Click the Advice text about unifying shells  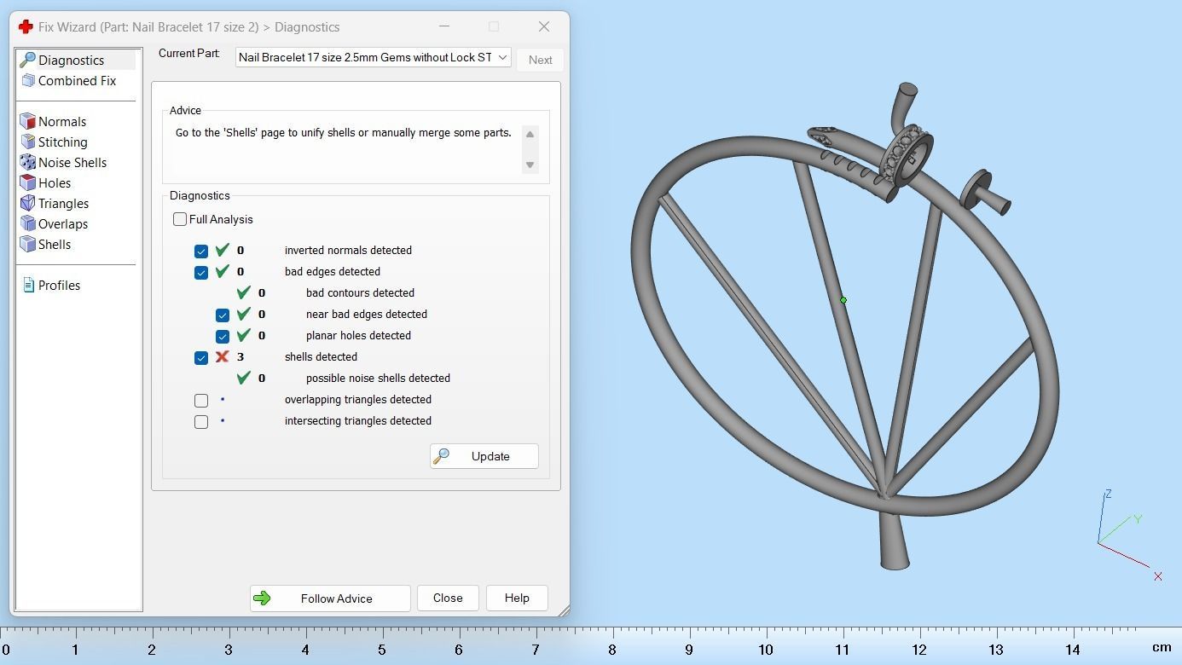click(x=344, y=133)
